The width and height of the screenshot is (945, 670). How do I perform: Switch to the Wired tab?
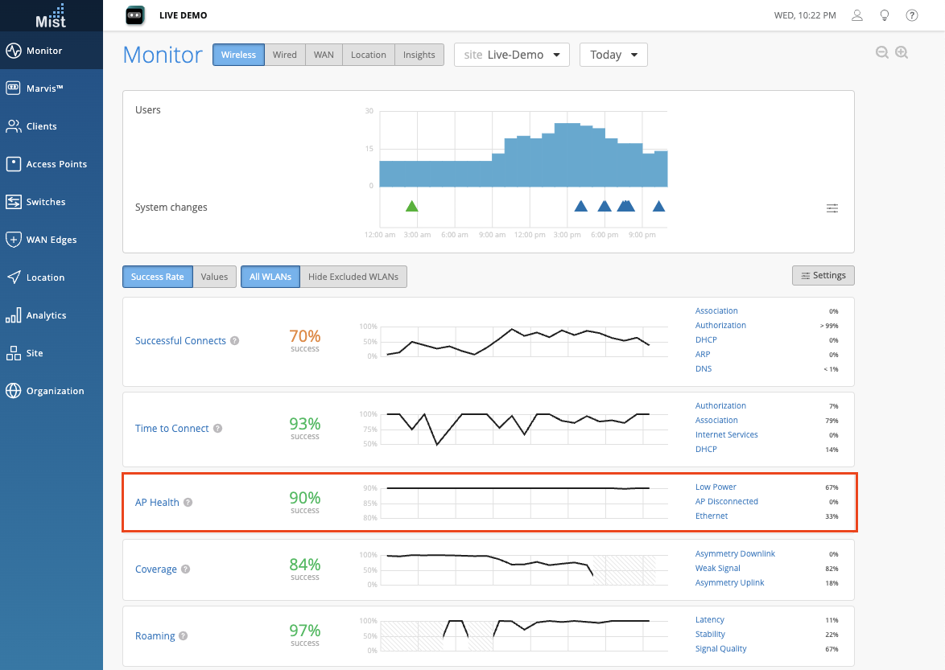284,55
